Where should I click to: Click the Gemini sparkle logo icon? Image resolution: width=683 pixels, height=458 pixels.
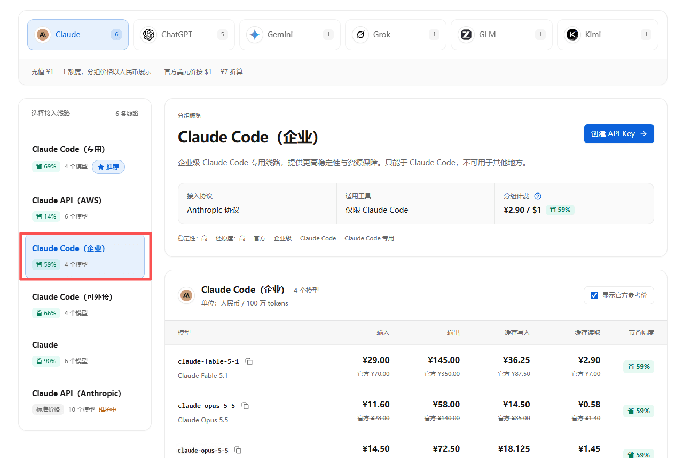255,35
